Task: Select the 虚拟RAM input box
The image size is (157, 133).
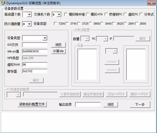Action: [35, 65]
